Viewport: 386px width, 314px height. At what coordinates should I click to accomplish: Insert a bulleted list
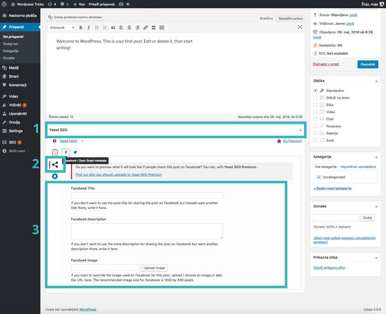click(97, 27)
